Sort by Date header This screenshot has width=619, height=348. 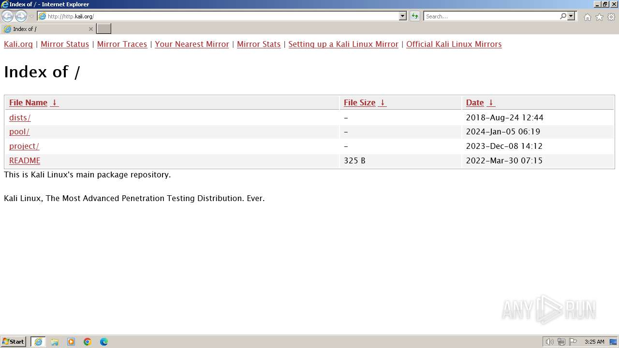tap(475, 102)
